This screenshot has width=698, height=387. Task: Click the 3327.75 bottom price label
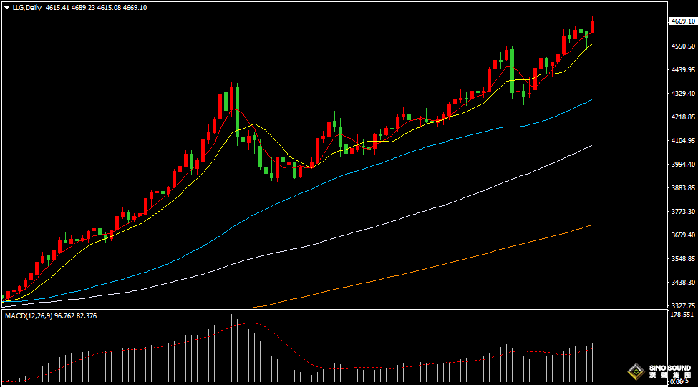[681, 305]
